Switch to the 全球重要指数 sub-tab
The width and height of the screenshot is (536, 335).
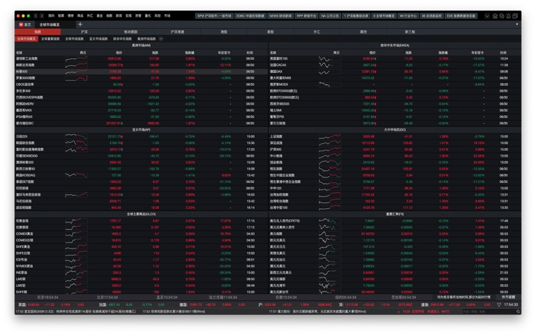[x=51, y=39]
